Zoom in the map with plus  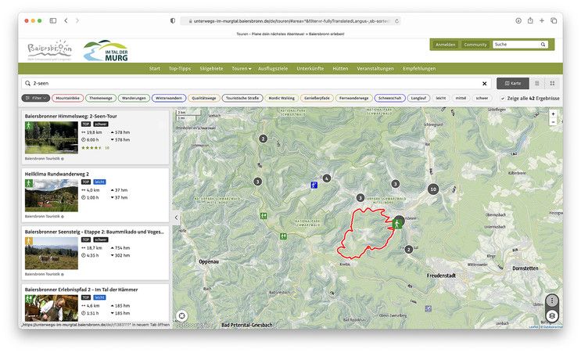pyautogui.click(x=553, y=113)
